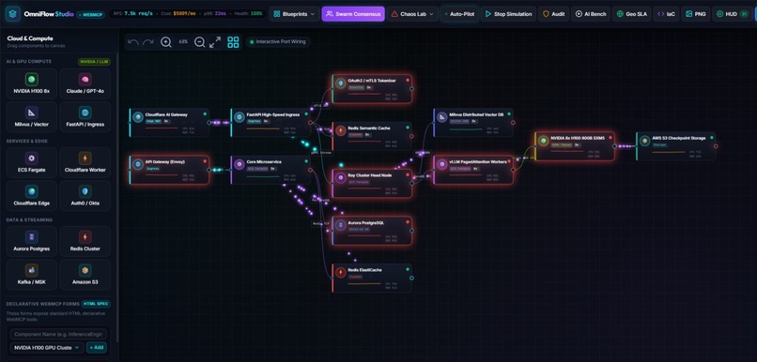Click the API Gateway (Envoy) node icon

[x=138, y=164]
